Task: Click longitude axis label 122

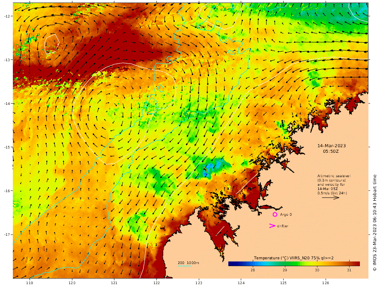Action: point(156,283)
